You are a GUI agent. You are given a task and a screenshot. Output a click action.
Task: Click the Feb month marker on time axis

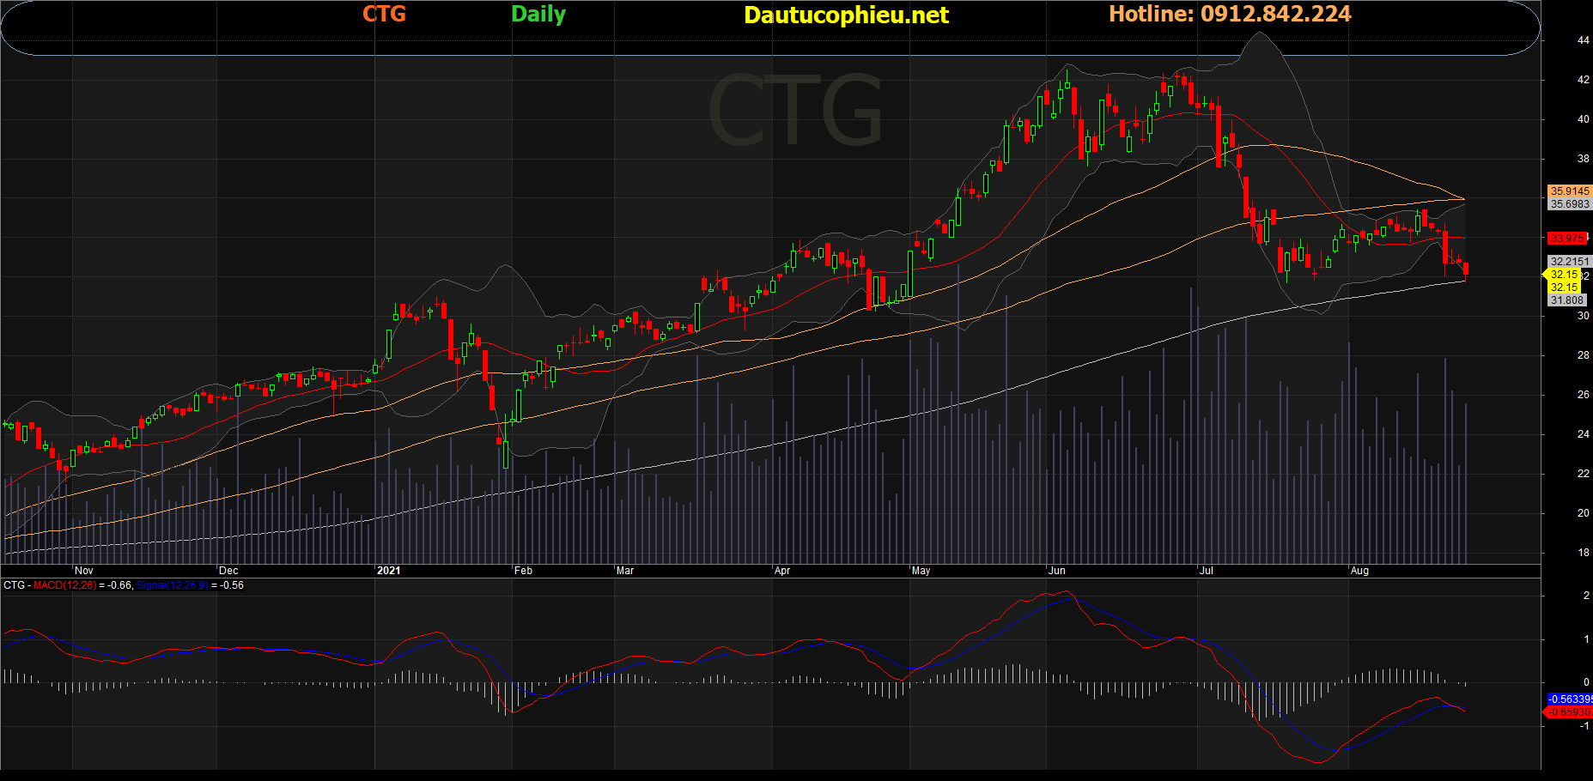(x=523, y=571)
